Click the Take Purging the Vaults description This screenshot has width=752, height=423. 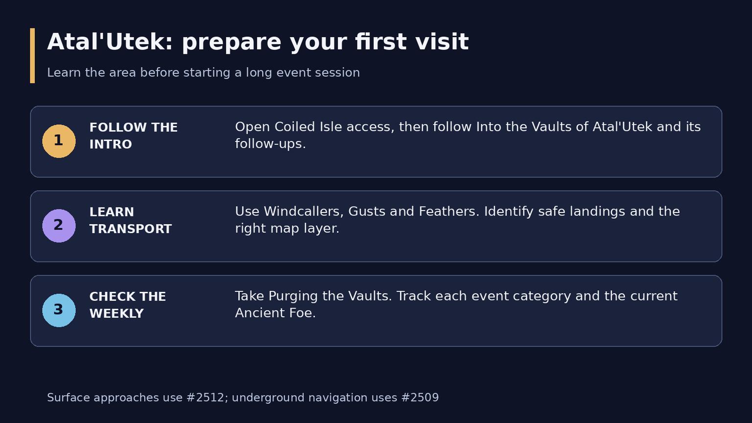(x=456, y=305)
